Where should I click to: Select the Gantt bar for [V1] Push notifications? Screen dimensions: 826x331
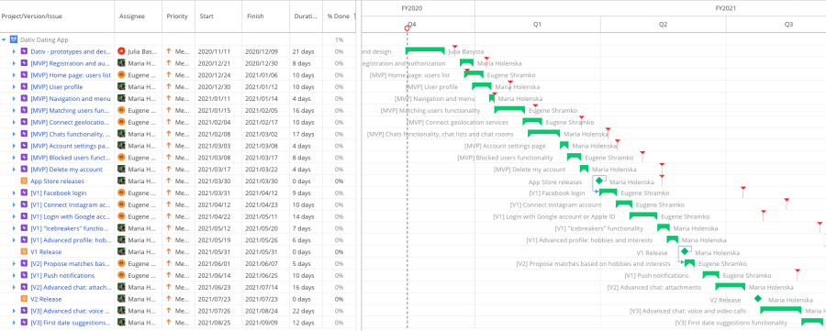(x=710, y=275)
